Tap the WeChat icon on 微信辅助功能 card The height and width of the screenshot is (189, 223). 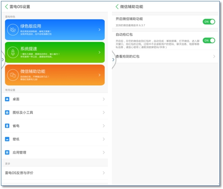[x=13, y=75]
